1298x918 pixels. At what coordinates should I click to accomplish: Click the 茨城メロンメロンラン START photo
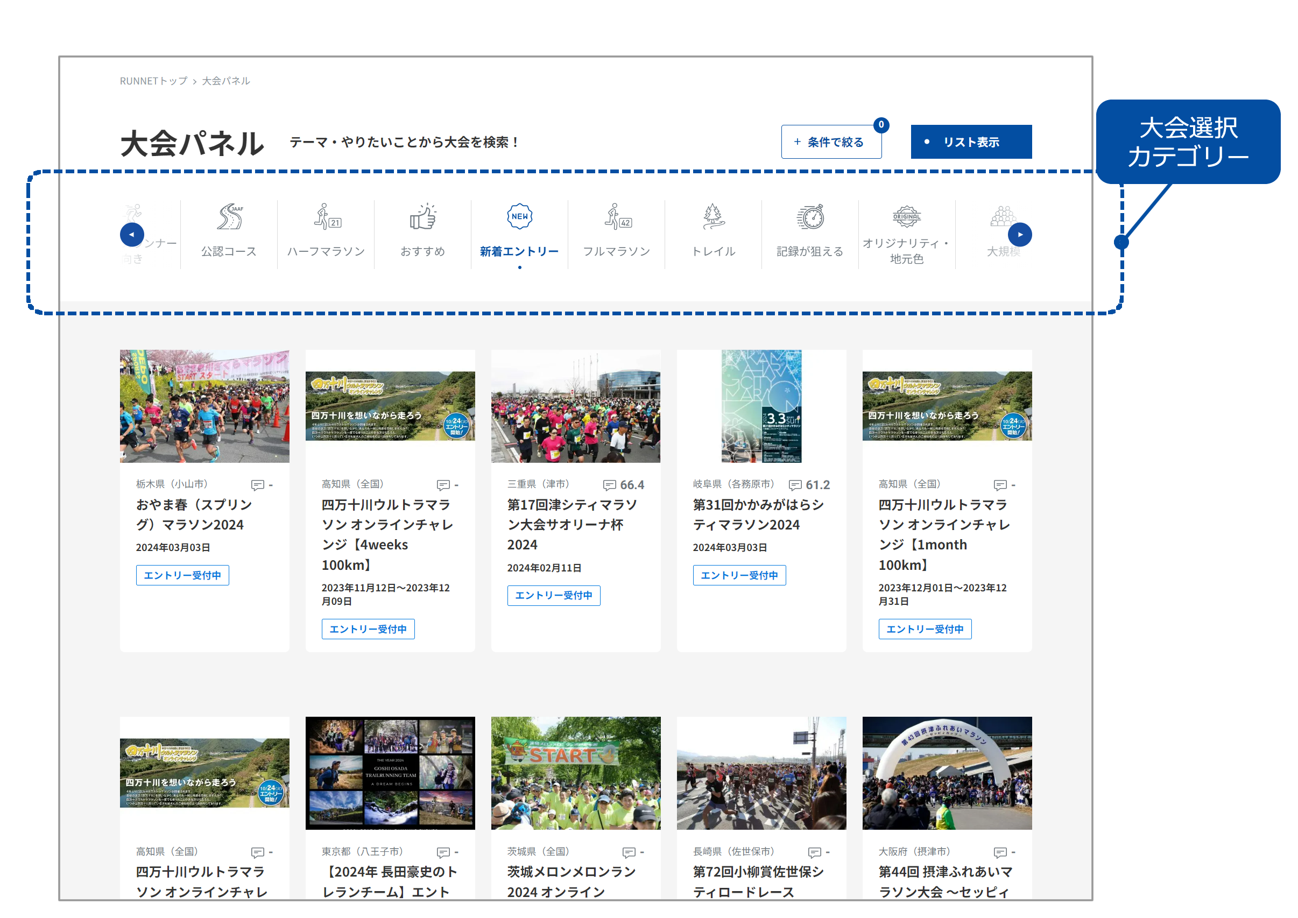(575, 773)
